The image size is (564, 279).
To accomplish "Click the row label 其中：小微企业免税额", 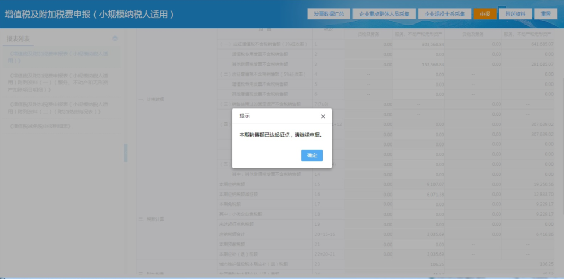I will point(241,214).
